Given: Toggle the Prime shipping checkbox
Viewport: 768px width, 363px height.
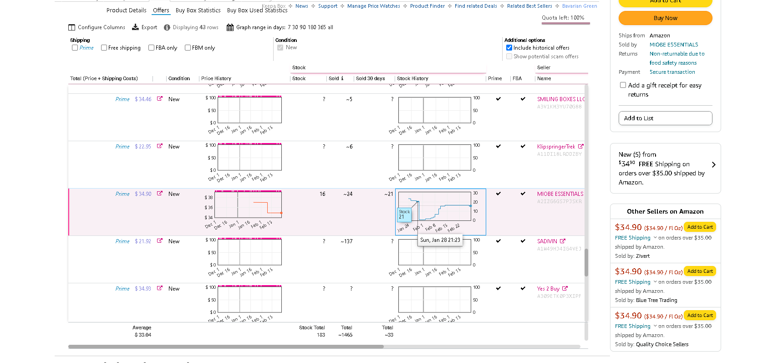Looking at the screenshot, I should click(75, 47).
